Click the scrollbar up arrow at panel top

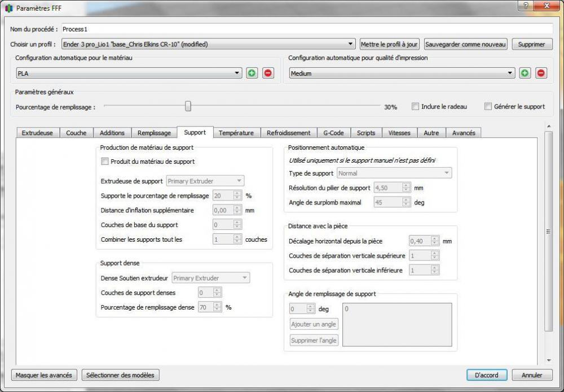point(549,126)
